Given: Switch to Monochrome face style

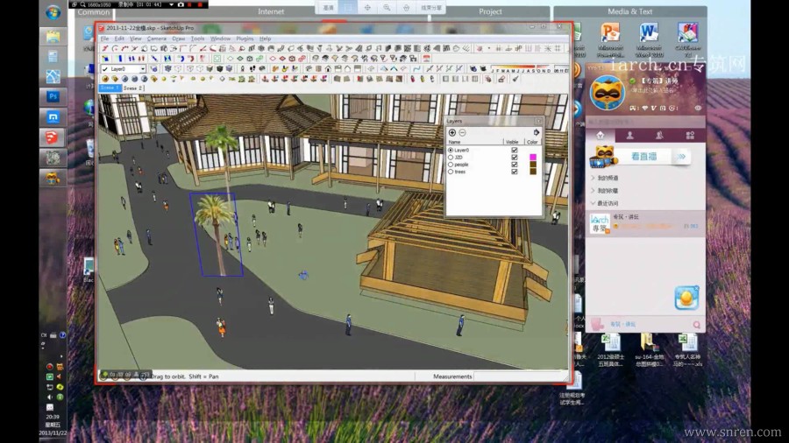Looking at the screenshot, I should click(x=229, y=69).
